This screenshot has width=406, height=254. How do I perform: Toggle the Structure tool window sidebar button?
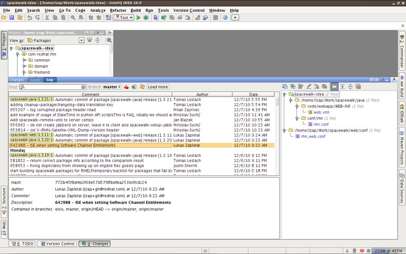(4, 201)
